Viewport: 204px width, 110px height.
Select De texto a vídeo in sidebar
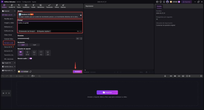tap(9, 43)
